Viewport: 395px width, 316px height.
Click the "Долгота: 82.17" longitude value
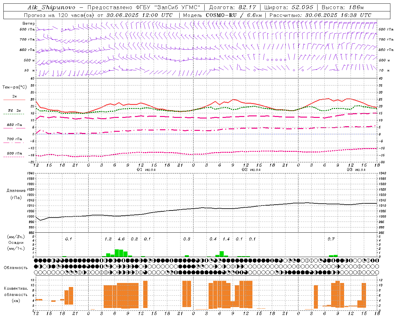point(232,7)
